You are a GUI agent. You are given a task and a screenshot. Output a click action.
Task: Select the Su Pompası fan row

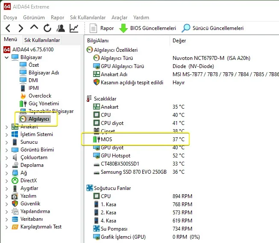tap(143, 229)
